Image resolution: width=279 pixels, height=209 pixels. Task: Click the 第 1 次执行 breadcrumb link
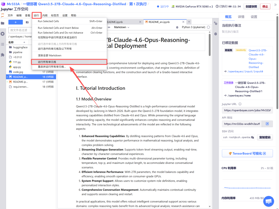[138, 4]
